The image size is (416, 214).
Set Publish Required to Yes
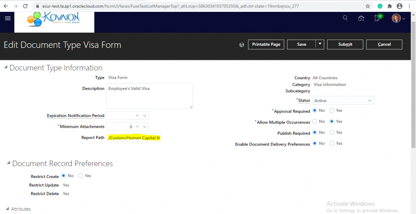coord(332,132)
